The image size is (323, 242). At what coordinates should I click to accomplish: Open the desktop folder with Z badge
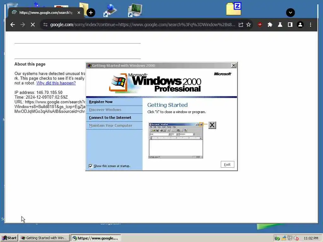click(x=234, y=9)
